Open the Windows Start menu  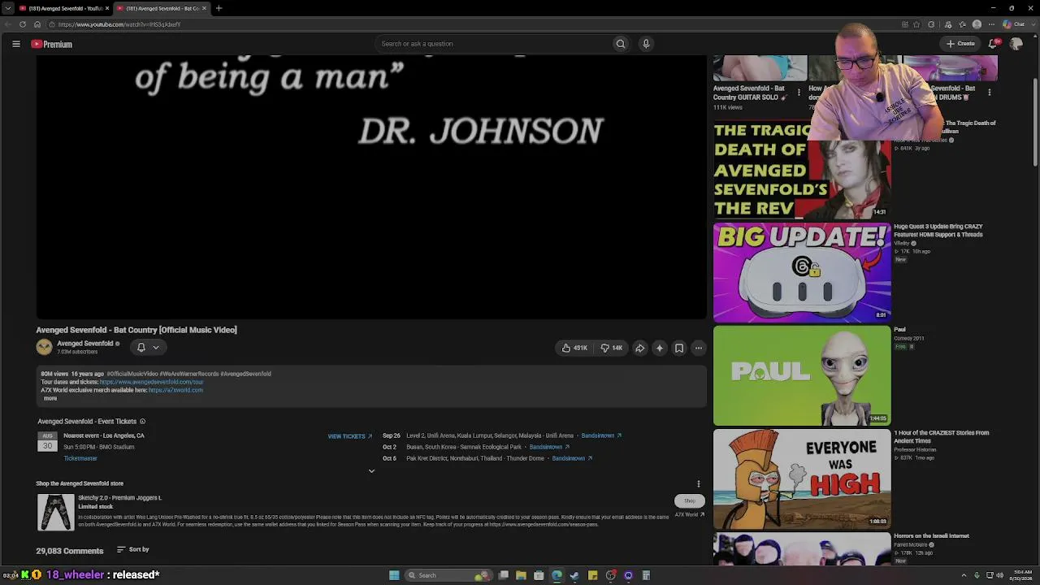(394, 575)
